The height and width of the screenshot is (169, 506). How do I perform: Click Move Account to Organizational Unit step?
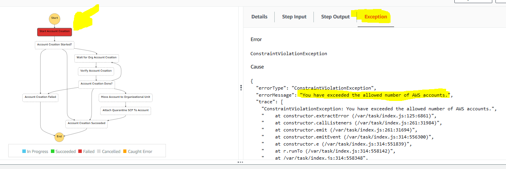125,97
